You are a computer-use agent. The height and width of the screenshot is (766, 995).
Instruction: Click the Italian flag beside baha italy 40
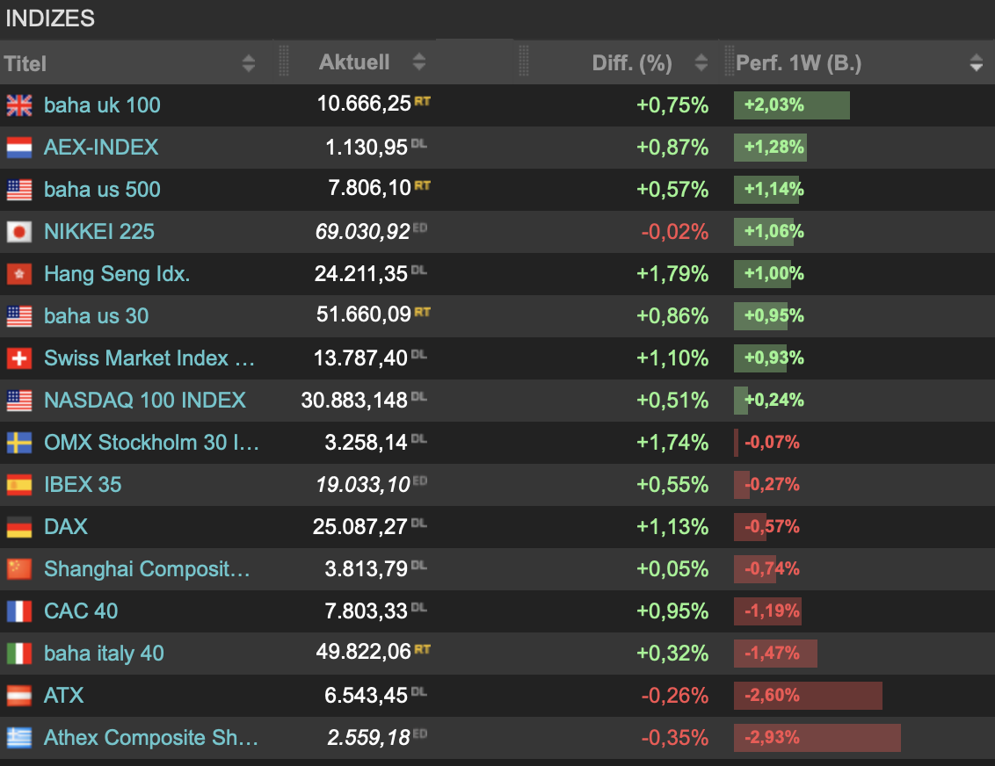19,654
